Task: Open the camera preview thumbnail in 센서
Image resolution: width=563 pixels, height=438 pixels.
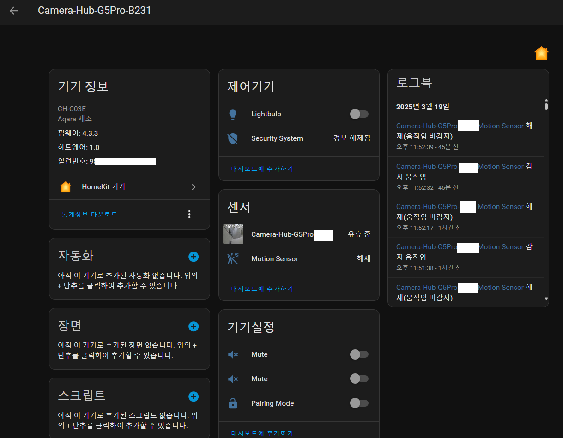Action: pos(233,234)
